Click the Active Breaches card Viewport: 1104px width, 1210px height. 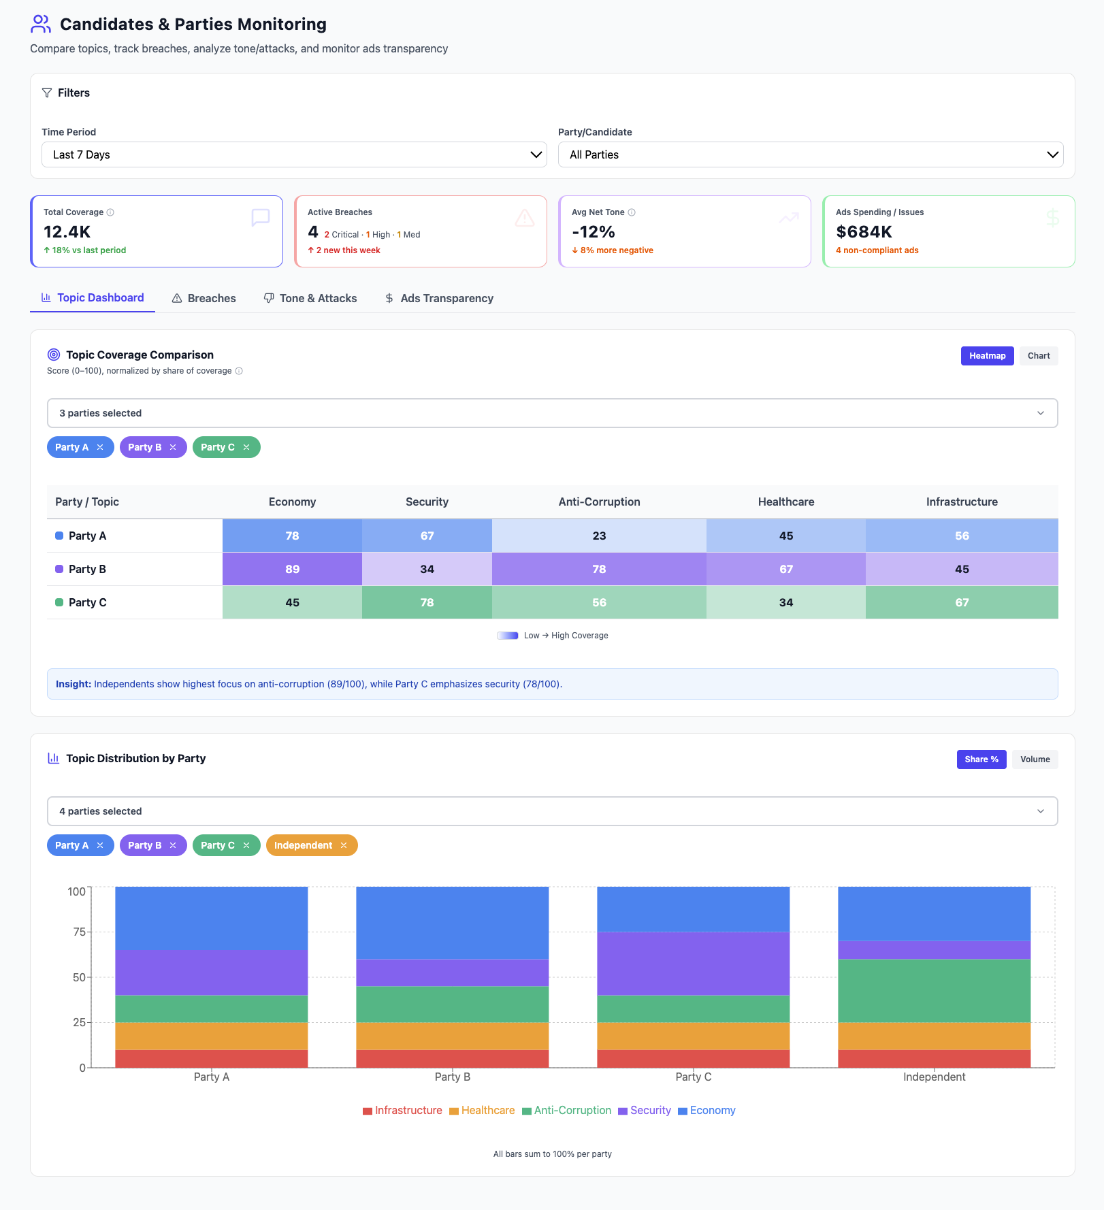pyautogui.click(x=421, y=231)
